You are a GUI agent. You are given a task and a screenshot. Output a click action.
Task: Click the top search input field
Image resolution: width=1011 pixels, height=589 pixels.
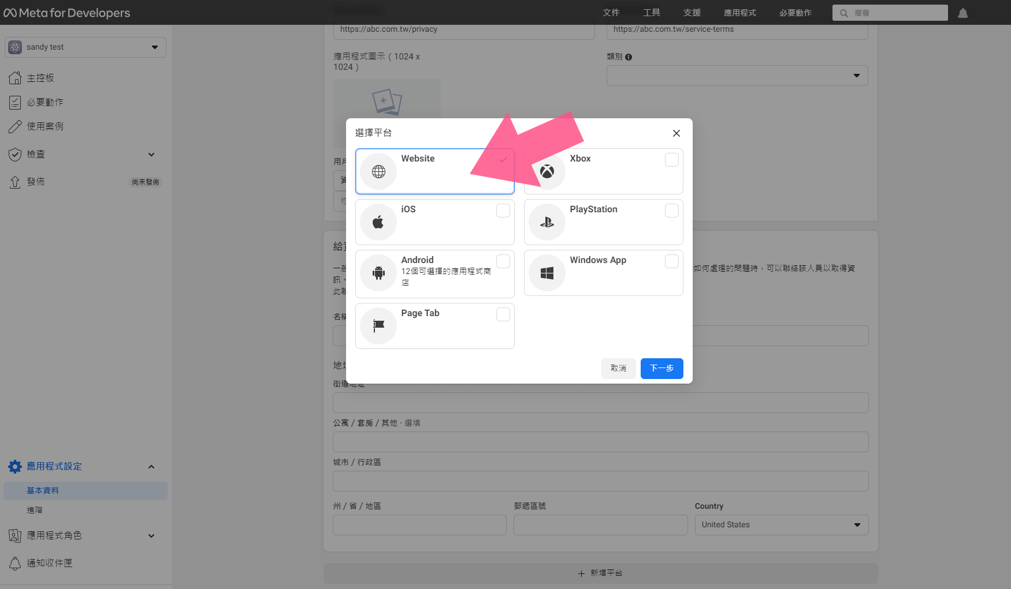coord(890,13)
